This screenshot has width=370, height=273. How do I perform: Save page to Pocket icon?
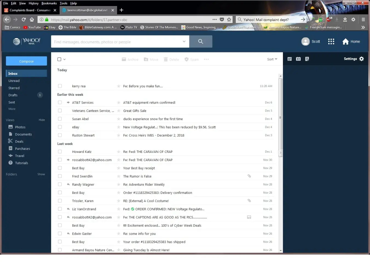[x=222, y=20]
